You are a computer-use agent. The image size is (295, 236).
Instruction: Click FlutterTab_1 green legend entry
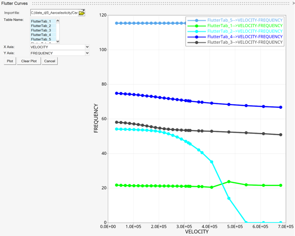pyautogui.click(x=244, y=26)
